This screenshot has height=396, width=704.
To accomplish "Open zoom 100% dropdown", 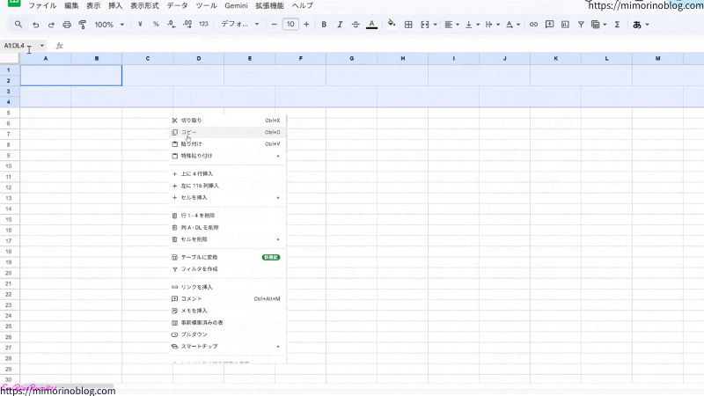I will pyautogui.click(x=109, y=25).
